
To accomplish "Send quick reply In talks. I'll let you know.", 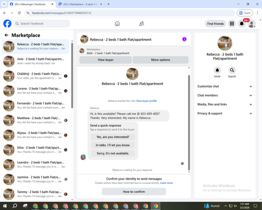I will [x=113, y=145].
